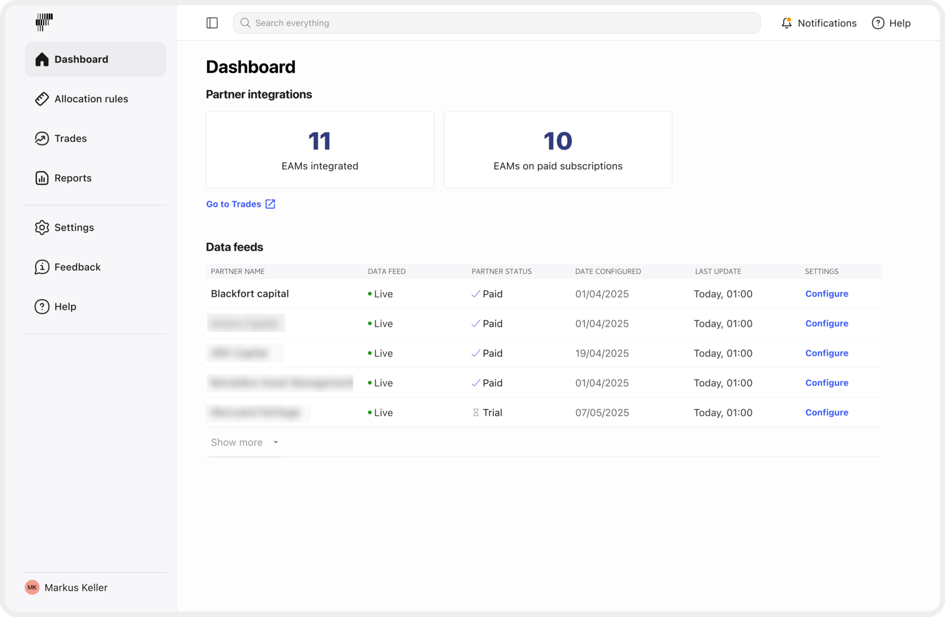The height and width of the screenshot is (617, 945).
Task: Click the company logo at top left
Action: coord(43,22)
